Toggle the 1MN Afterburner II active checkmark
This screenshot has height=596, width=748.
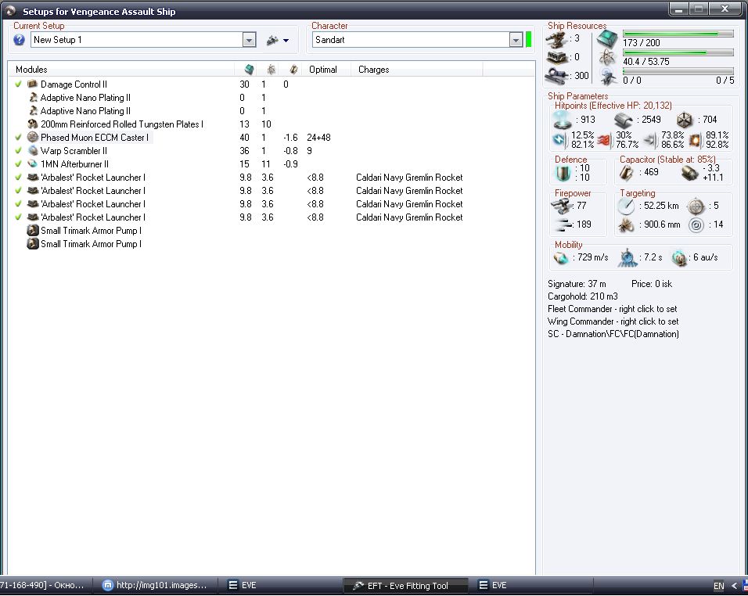(x=18, y=164)
